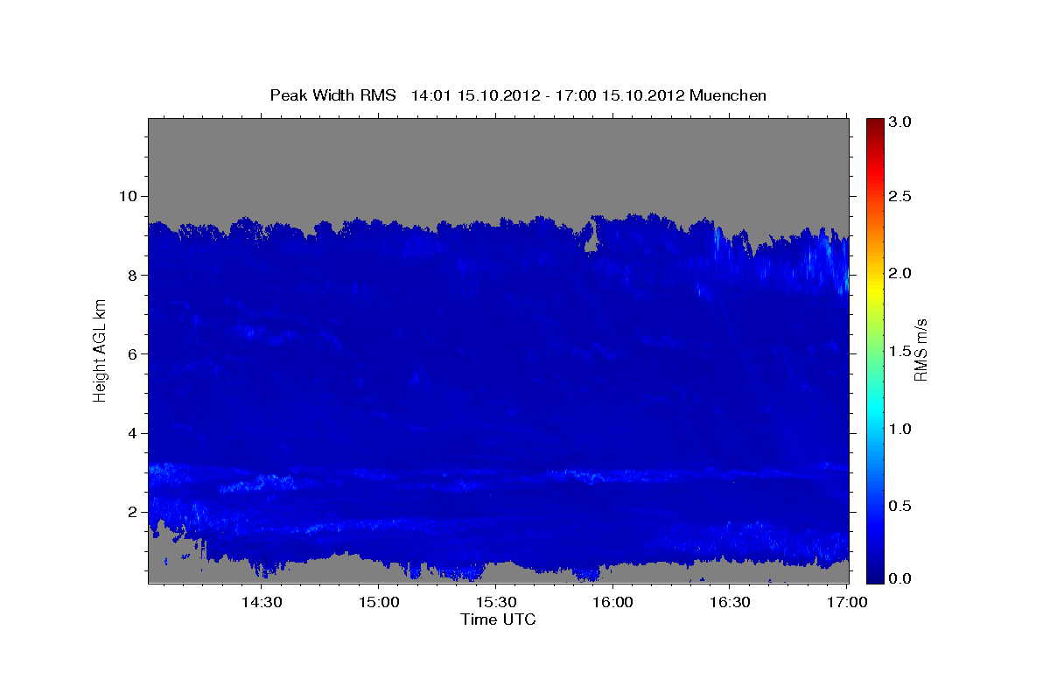This screenshot has height=700, width=1050.
Task: Click the 16:00 time tick label
Action: (612, 602)
